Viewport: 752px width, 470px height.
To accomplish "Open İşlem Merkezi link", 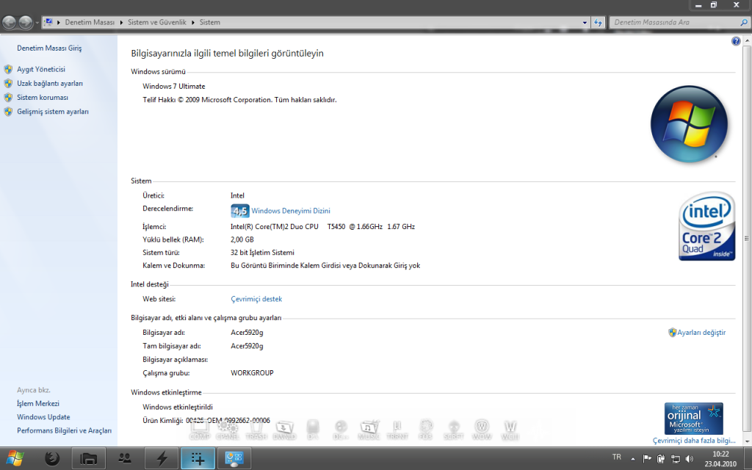I will (x=38, y=403).
